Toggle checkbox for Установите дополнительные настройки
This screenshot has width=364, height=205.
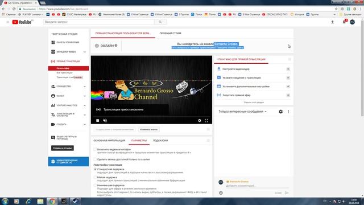(x=288, y=87)
